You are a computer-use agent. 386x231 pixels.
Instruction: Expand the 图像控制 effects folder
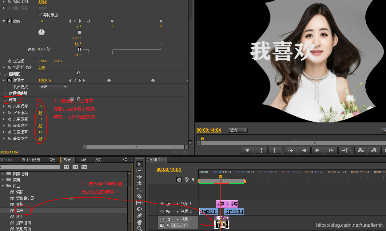click(3, 173)
